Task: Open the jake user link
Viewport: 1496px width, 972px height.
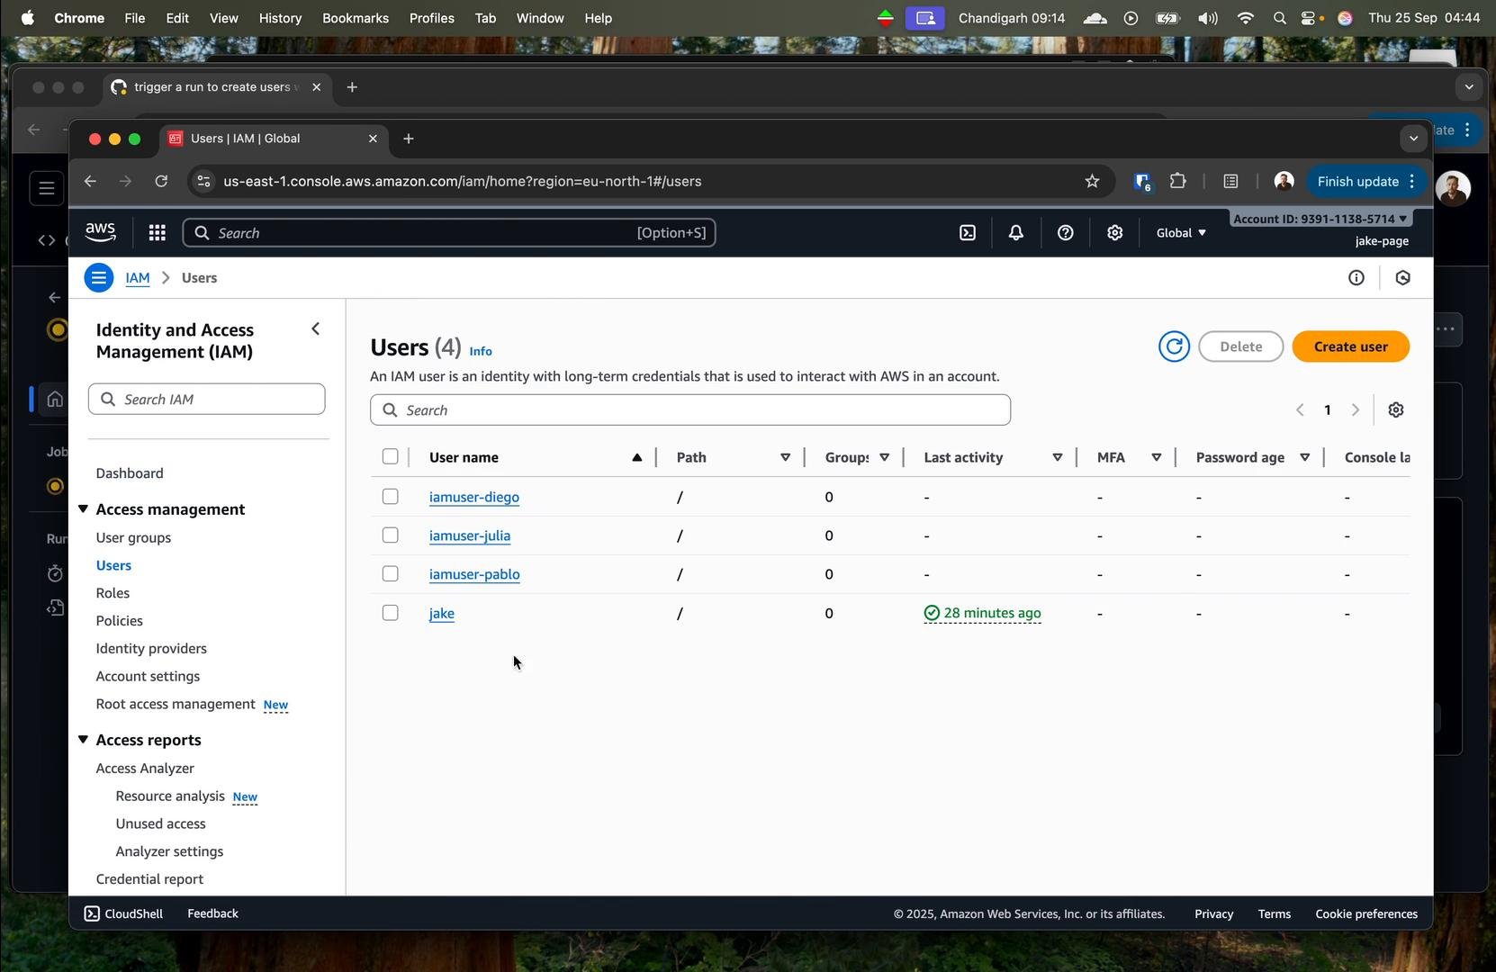Action: 442,613
